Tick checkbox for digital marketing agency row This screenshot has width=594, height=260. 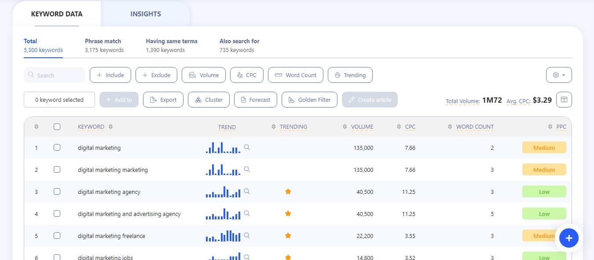tap(57, 192)
